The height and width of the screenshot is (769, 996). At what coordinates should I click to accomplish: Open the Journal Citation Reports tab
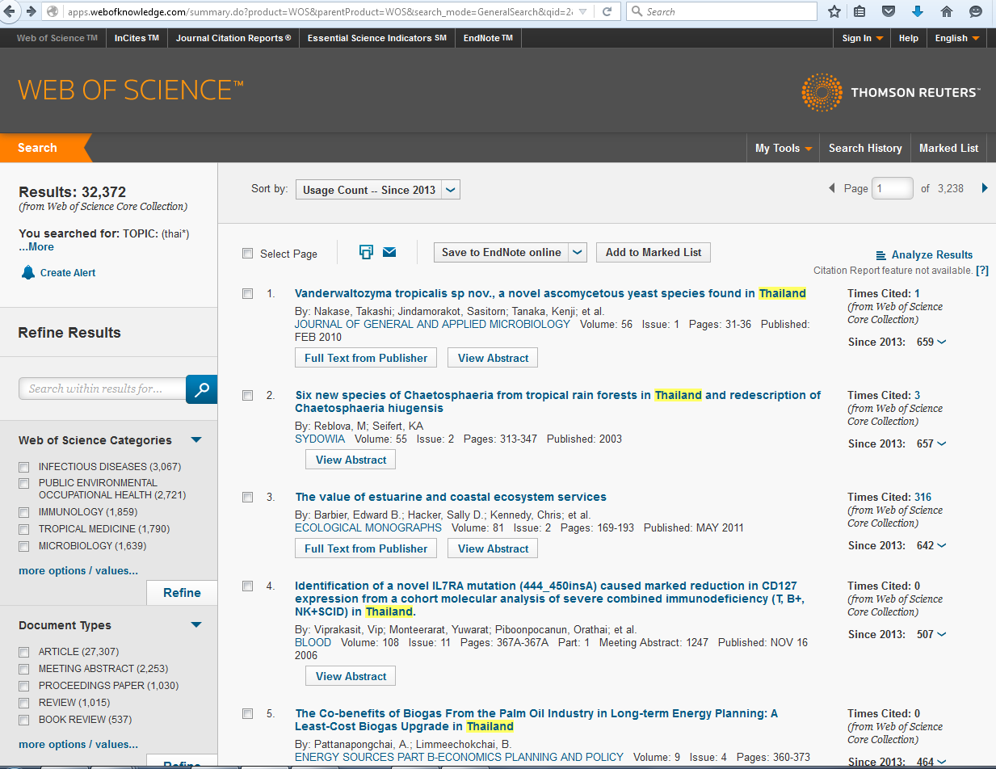[x=233, y=38]
